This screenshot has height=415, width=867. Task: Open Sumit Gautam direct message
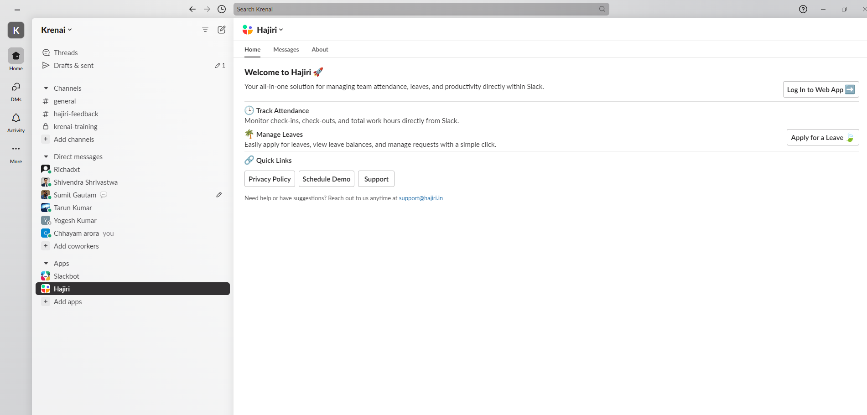click(x=133, y=195)
